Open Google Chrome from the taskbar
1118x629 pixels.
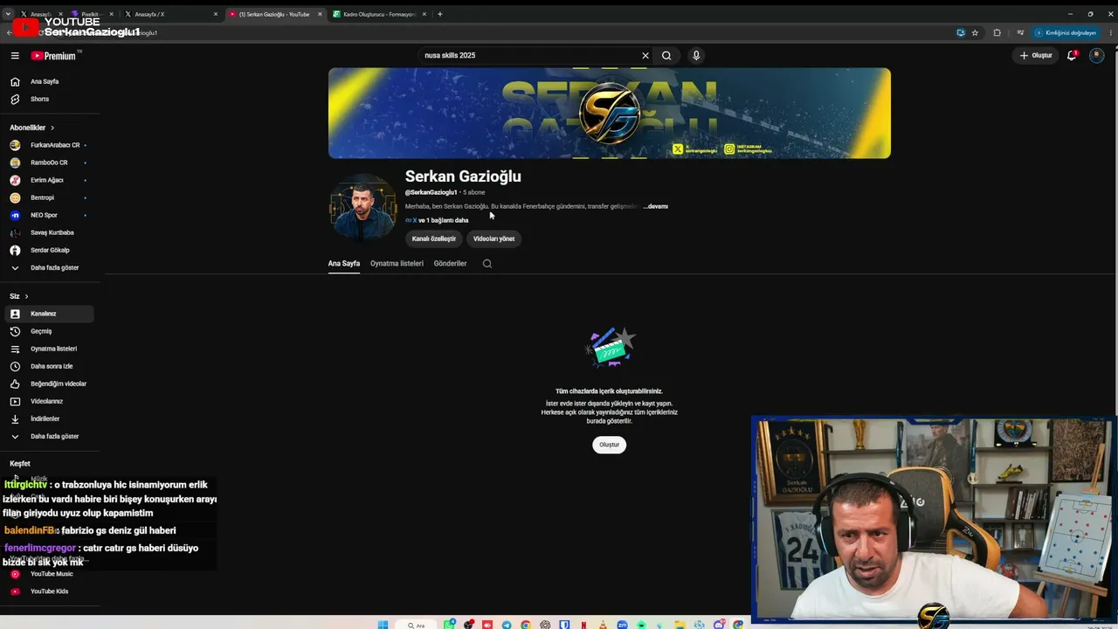click(526, 625)
